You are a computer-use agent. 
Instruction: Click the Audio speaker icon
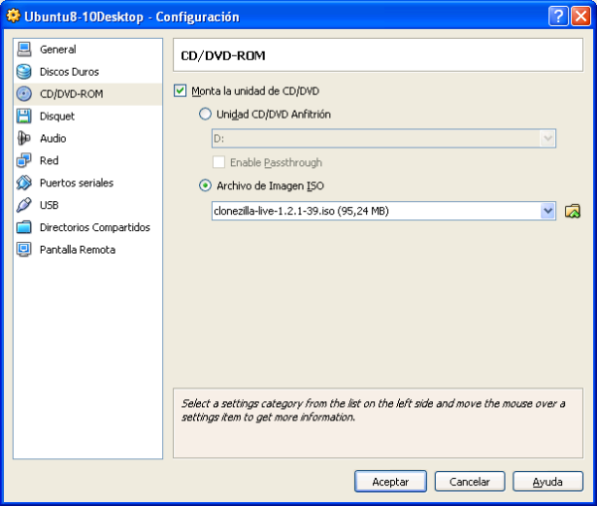coord(24,138)
